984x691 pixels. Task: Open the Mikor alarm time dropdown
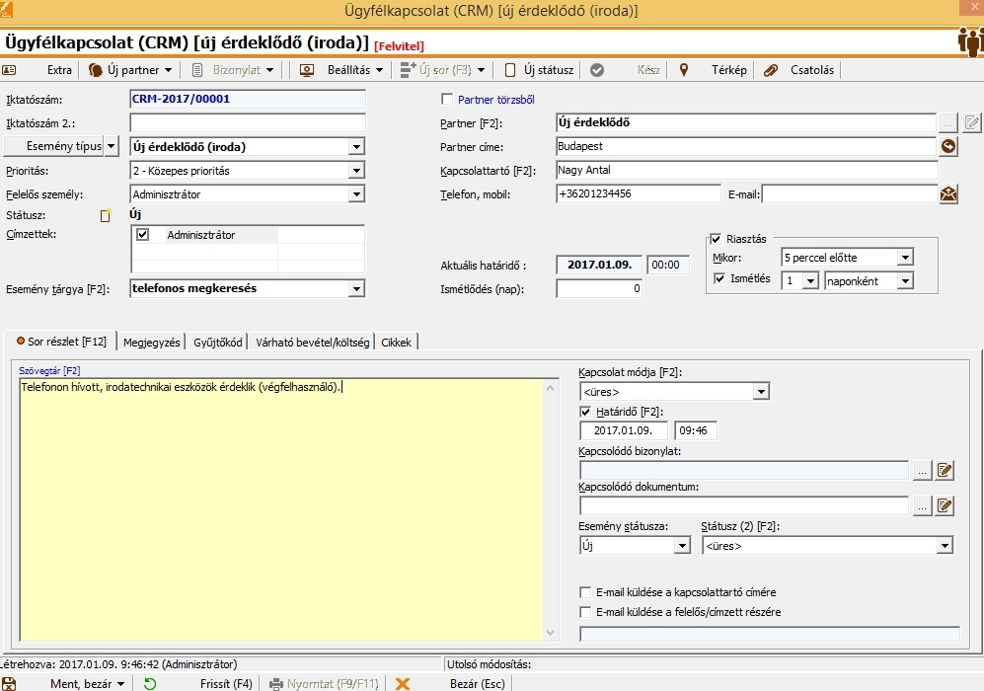click(905, 258)
